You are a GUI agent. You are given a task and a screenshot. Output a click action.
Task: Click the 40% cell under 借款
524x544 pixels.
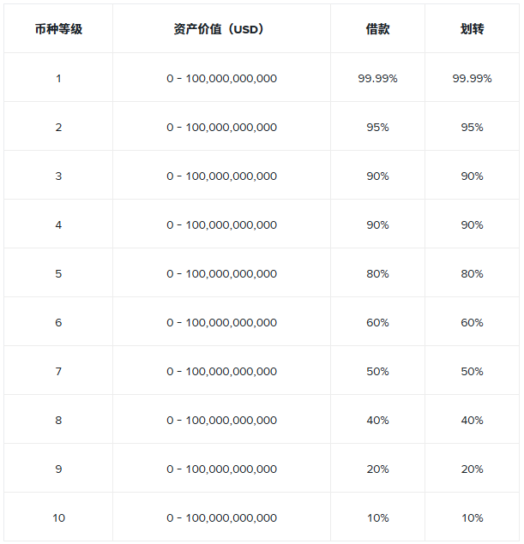click(x=377, y=420)
